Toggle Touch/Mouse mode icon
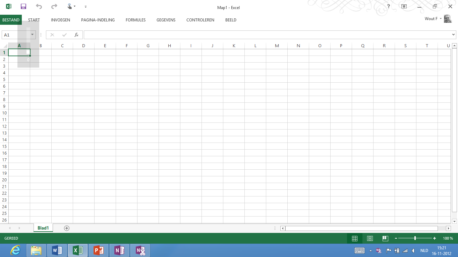 point(70,6)
